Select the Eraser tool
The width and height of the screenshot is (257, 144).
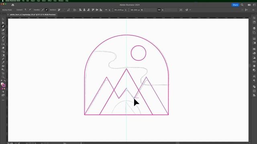tap(3, 48)
